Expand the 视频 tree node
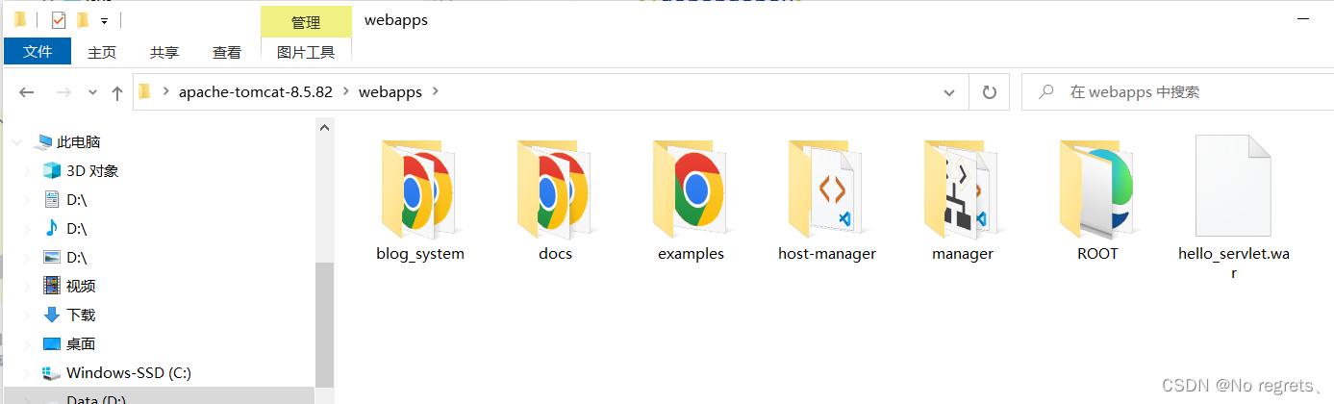This screenshot has height=404, width=1334. point(27,287)
